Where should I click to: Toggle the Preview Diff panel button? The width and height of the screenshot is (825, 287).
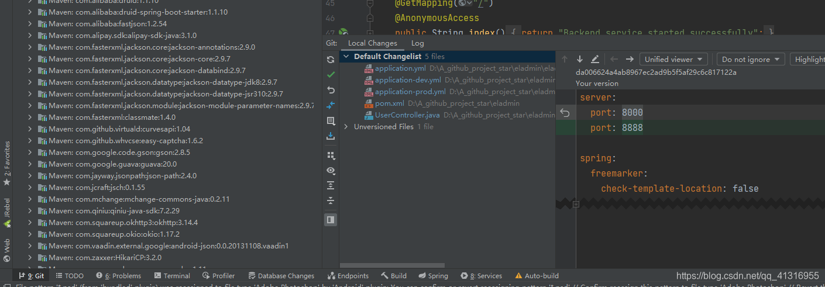331,220
